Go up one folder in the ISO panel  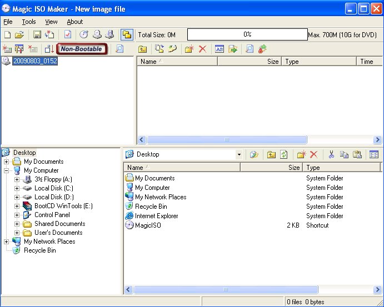[142, 49]
